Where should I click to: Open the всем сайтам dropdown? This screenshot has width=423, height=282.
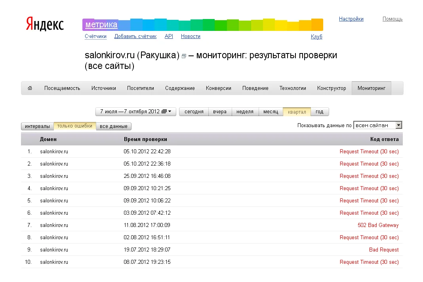378,125
